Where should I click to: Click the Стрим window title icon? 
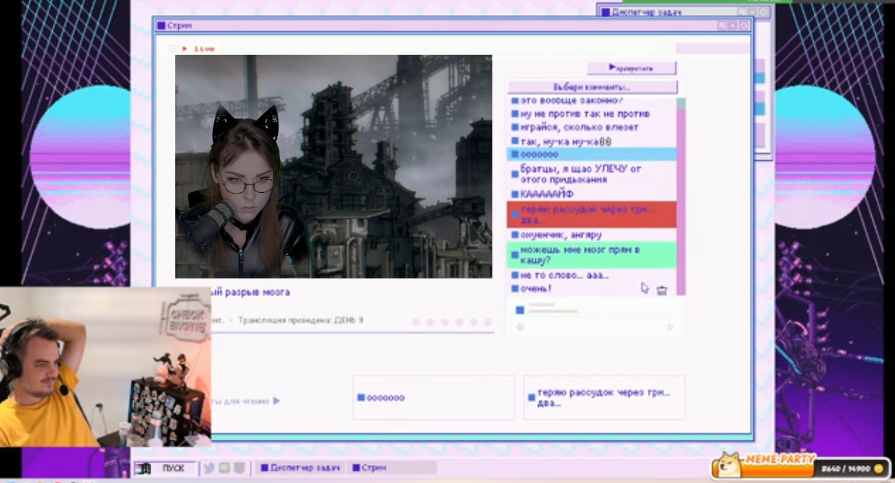coord(162,26)
